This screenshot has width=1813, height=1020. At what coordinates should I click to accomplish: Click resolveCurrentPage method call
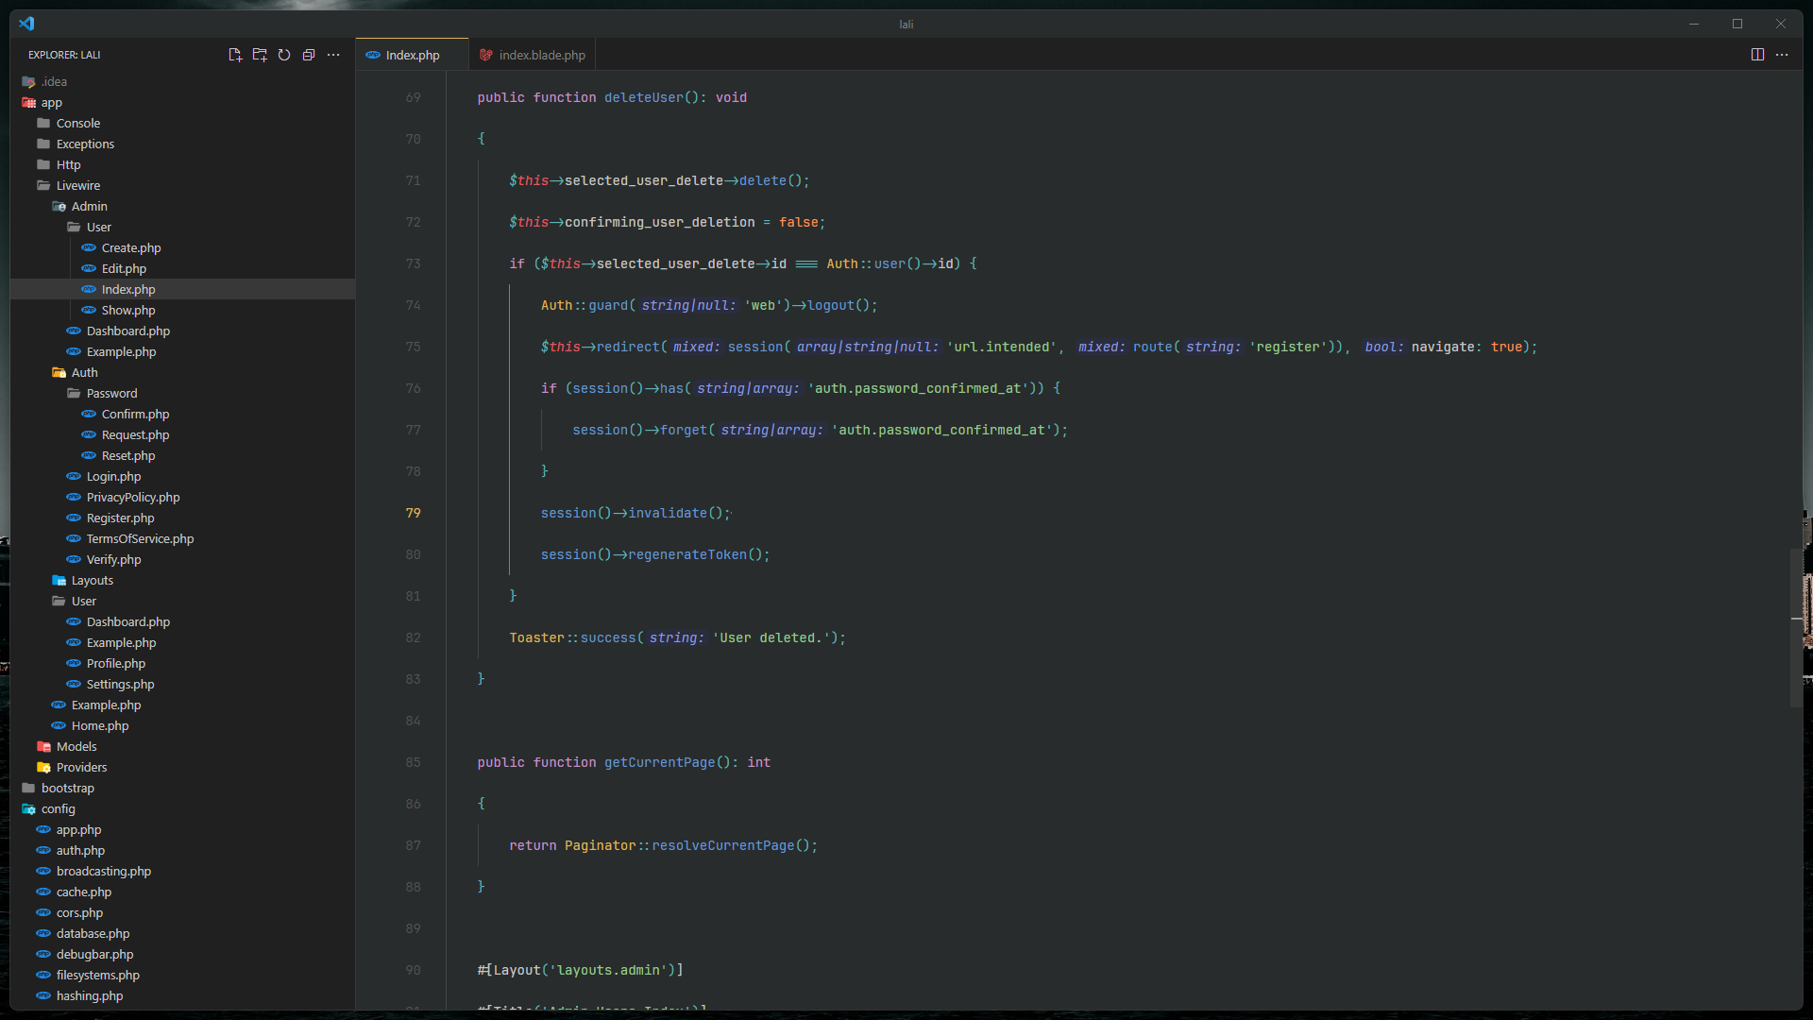pos(722,845)
